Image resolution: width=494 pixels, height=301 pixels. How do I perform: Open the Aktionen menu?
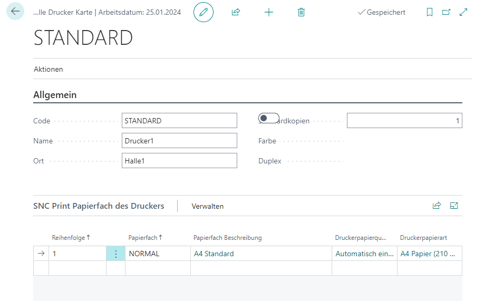click(49, 69)
